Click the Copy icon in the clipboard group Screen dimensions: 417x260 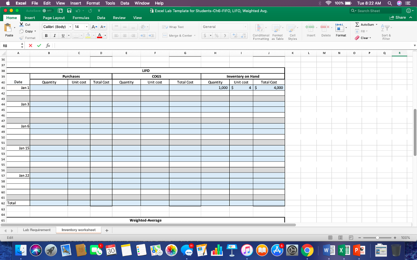pos(22,31)
